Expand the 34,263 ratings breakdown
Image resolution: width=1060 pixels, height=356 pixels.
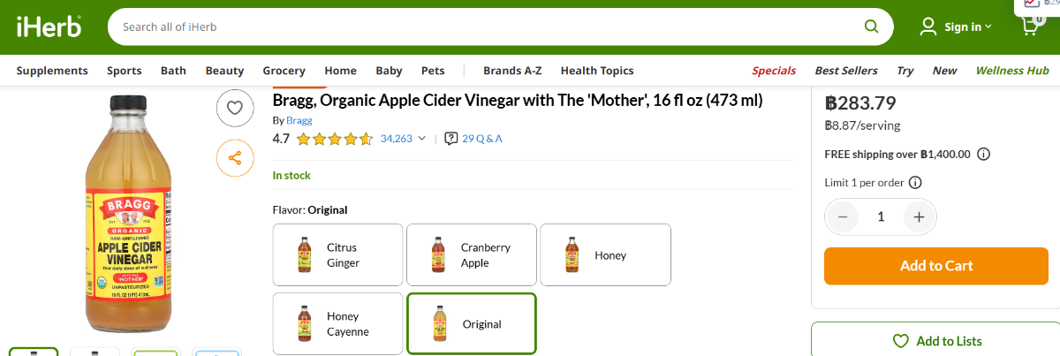[404, 138]
